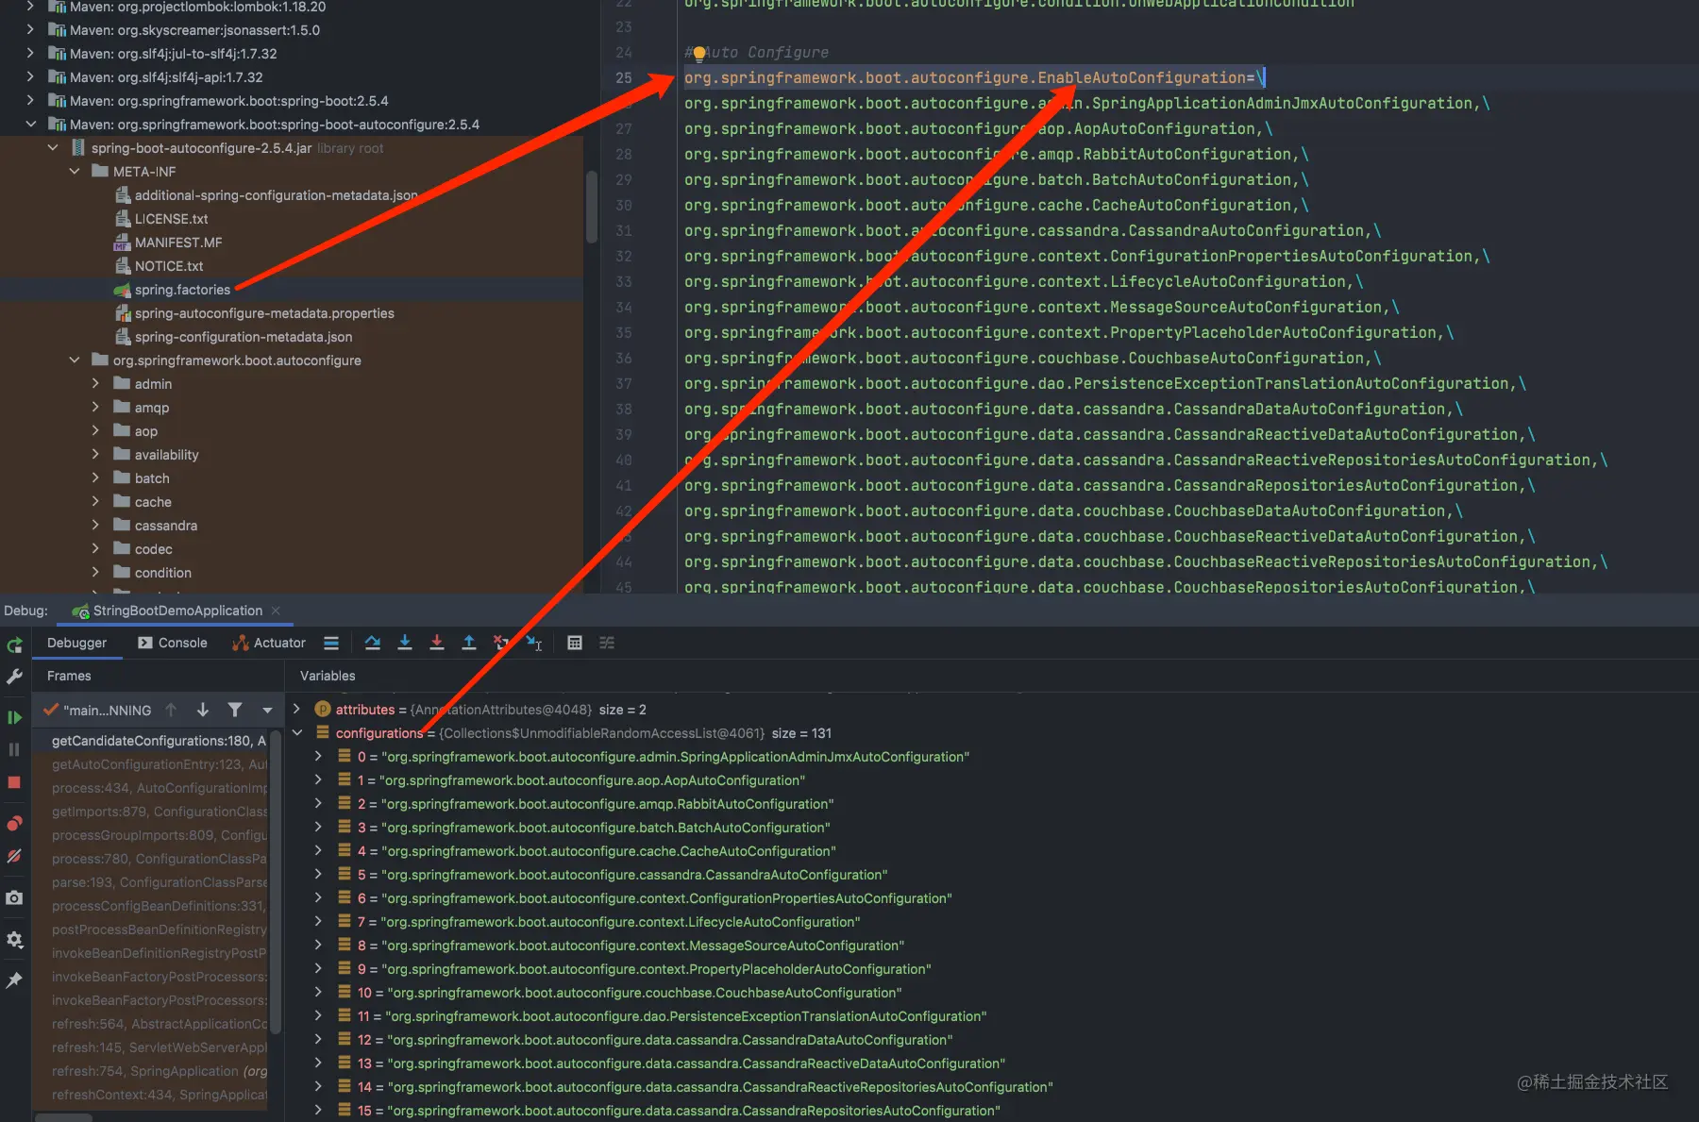Open Evaluate Expression calculator icon
The height and width of the screenshot is (1122, 1699).
coord(575,643)
